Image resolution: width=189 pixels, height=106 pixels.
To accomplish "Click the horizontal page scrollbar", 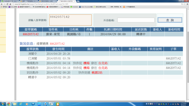I will (111, 101).
